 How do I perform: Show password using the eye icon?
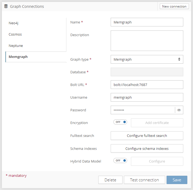tap(179, 110)
